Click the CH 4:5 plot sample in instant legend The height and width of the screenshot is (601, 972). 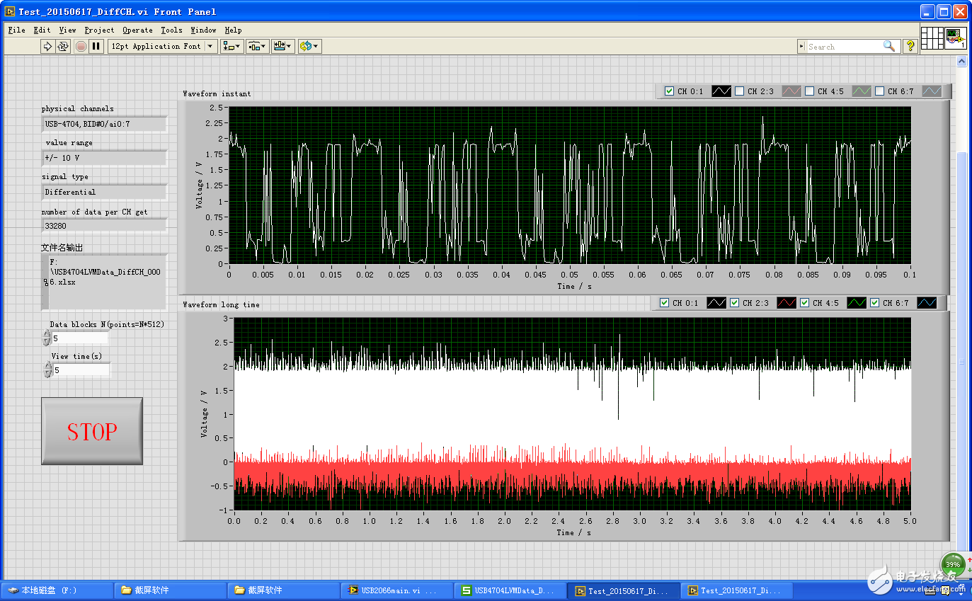point(862,91)
